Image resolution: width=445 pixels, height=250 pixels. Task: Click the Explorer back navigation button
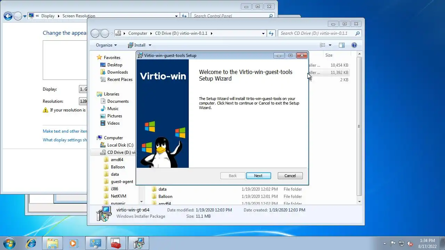(95, 33)
